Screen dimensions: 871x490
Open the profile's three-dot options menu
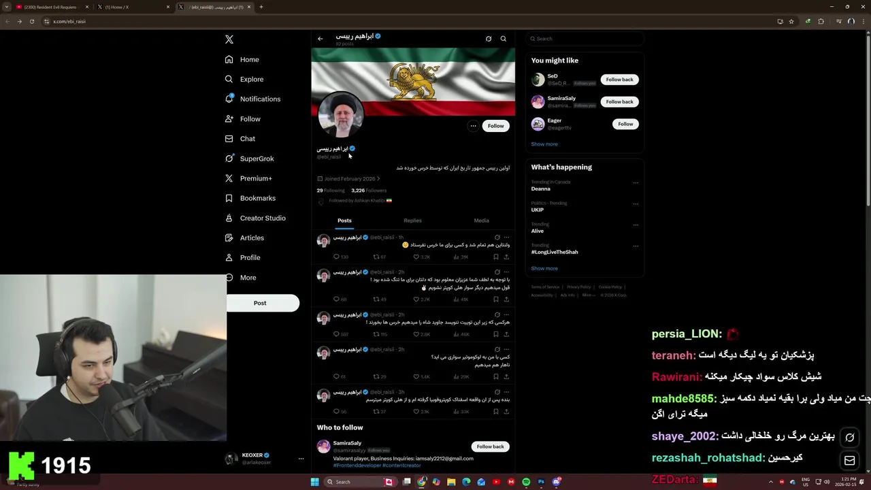click(473, 126)
